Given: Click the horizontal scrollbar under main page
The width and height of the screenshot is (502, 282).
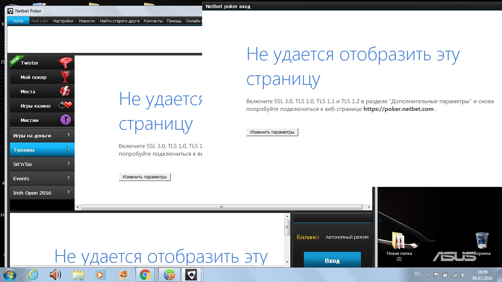Looking at the screenshot, I should click(221, 207).
